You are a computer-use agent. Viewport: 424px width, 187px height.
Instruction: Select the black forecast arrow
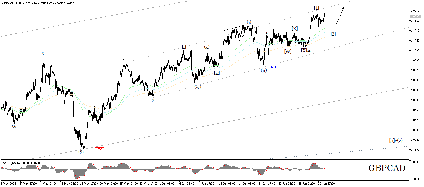339,17
